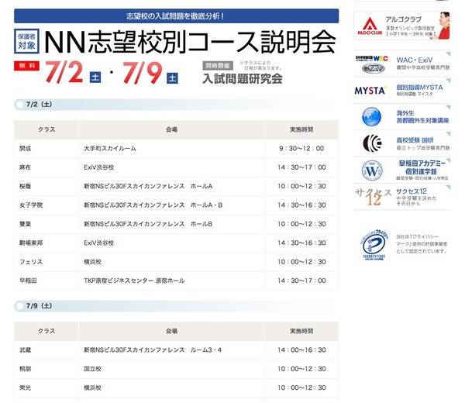Click the Privacy Mark badge icon
The height and width of the screenshot is (403, 465).
pos(374,245)
